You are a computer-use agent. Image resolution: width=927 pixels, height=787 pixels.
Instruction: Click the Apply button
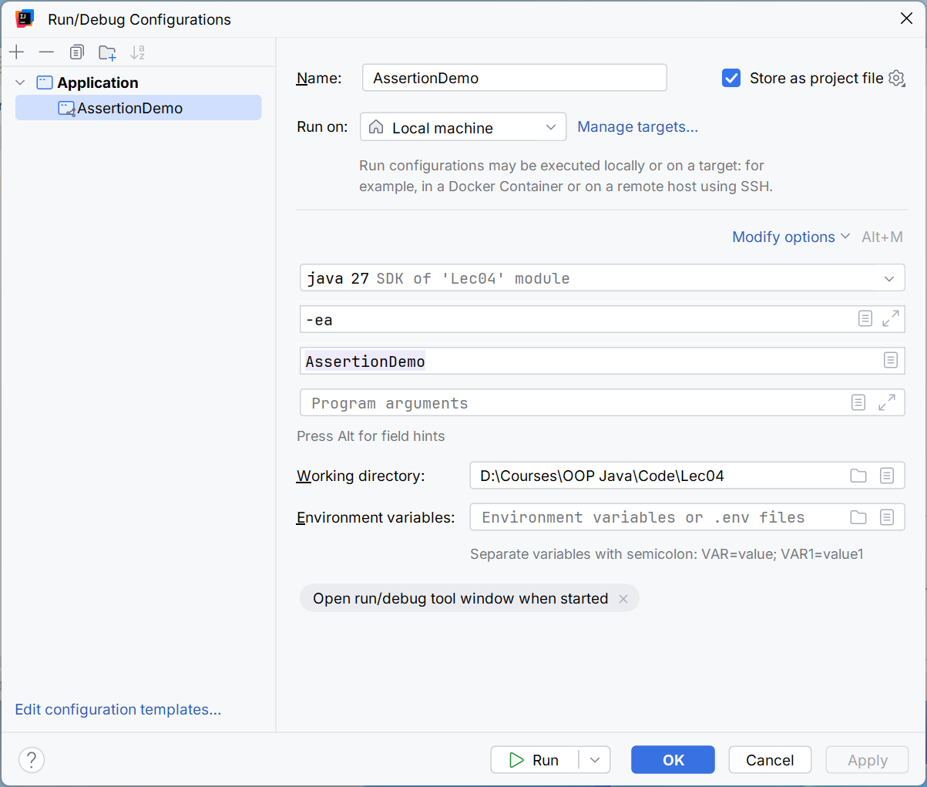868,760
